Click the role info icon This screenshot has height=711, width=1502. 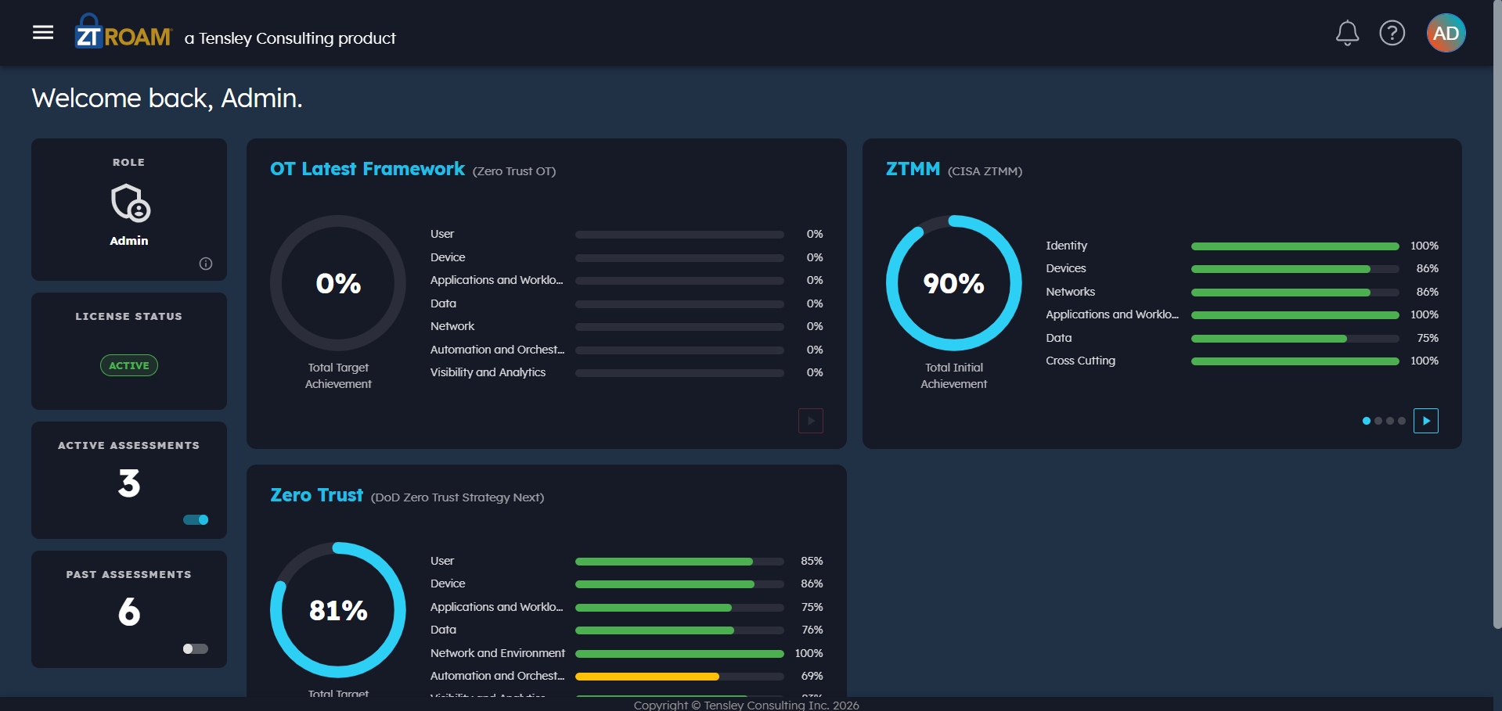[x=206, y=264]
